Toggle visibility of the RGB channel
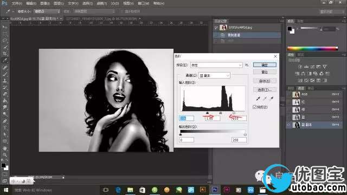 (x=288, y=94)
